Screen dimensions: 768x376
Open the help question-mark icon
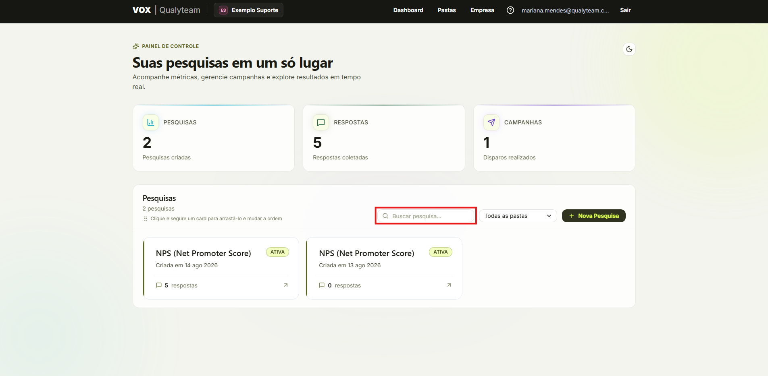(510, 10)
